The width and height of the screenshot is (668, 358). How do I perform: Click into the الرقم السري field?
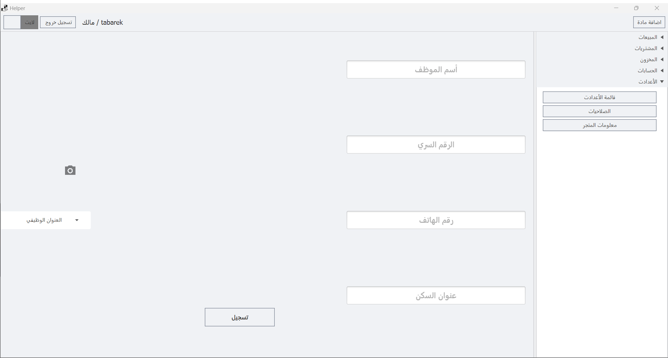tap(436, 145)
